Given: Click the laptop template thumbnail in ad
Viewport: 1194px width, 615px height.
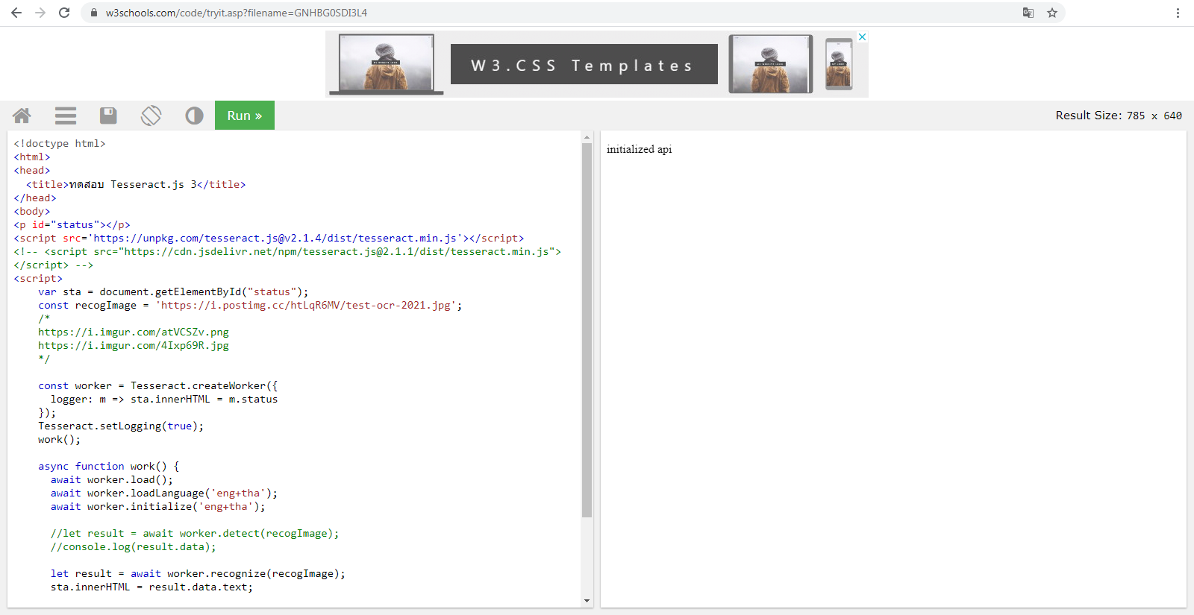Looking at the screenshot, I should (387, 64).
